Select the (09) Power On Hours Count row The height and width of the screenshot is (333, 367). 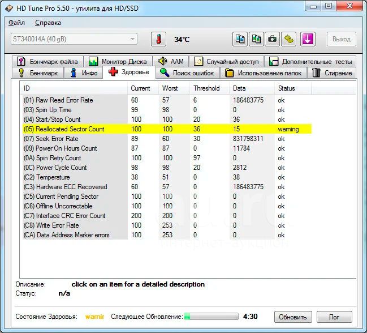[x=167, y=148]
